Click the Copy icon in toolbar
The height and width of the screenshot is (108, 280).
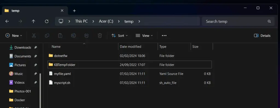pos(47,36)
